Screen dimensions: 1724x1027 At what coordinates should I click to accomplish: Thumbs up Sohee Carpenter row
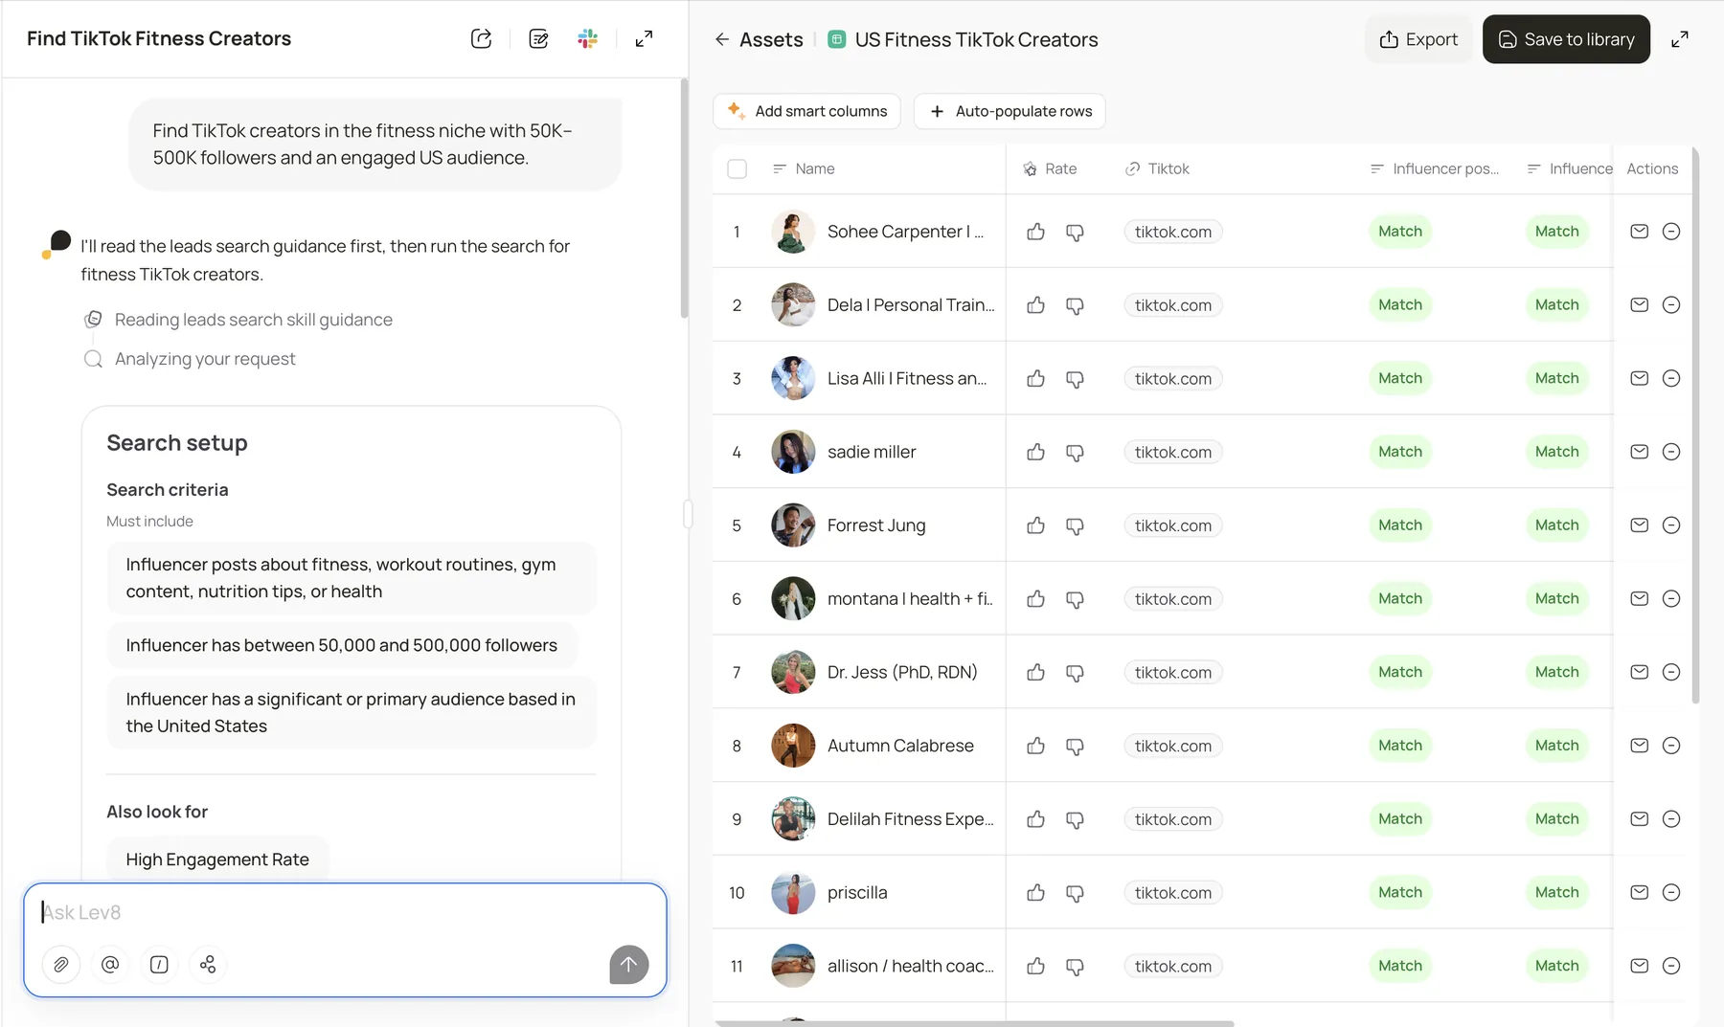(1035, 232)
